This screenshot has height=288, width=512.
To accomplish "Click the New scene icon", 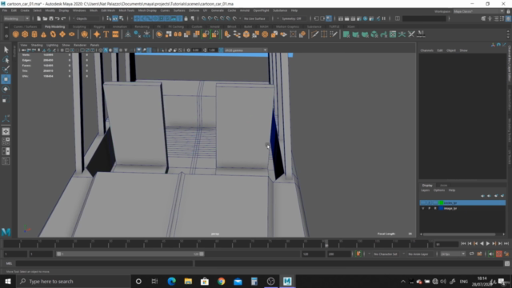I will pyautogui.click(x=38, y=18).
